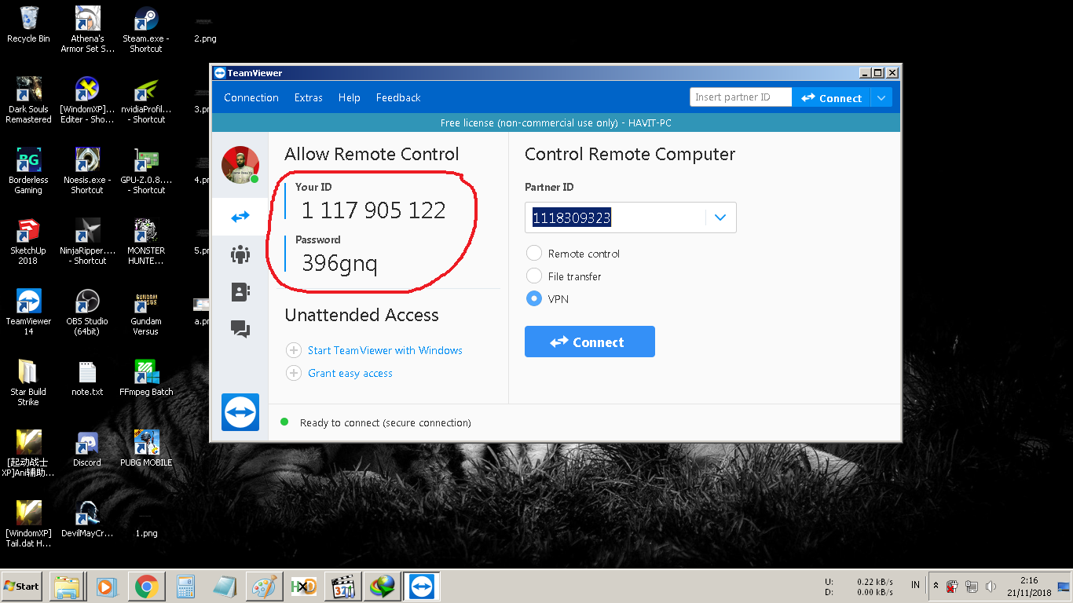Screen dimensions: 1073x603
Task: Select the Star Build Strike folder
Action: (x=28, y=382)
